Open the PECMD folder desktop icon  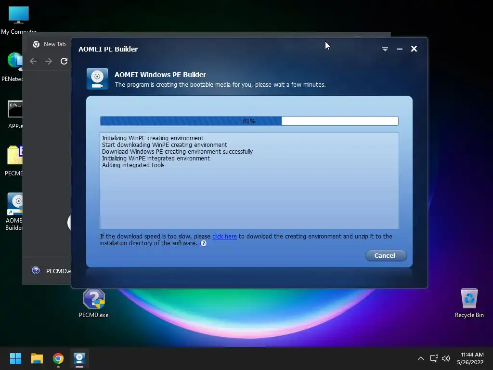tap(14, 161)
